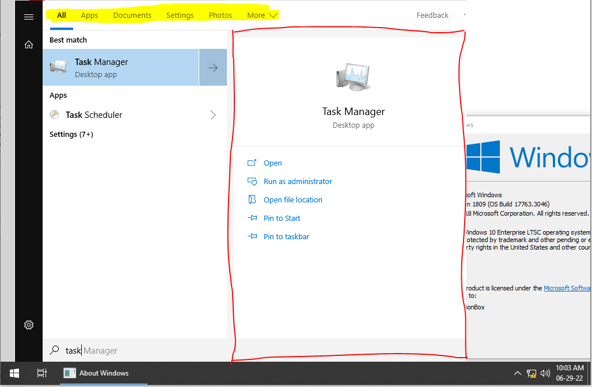Click the network status tray icon
The width and height of the screenshot is (592, 387).
click(x=531, y=373)
